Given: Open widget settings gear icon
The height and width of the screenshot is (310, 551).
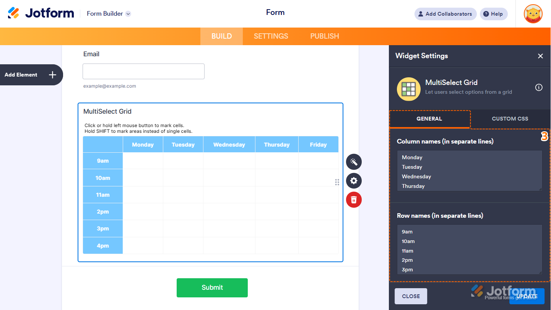Looking at the screenshot, I should point(354,181).
